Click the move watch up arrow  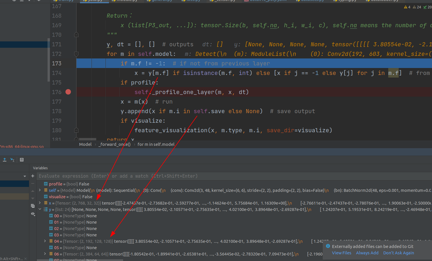pos(33,191)
